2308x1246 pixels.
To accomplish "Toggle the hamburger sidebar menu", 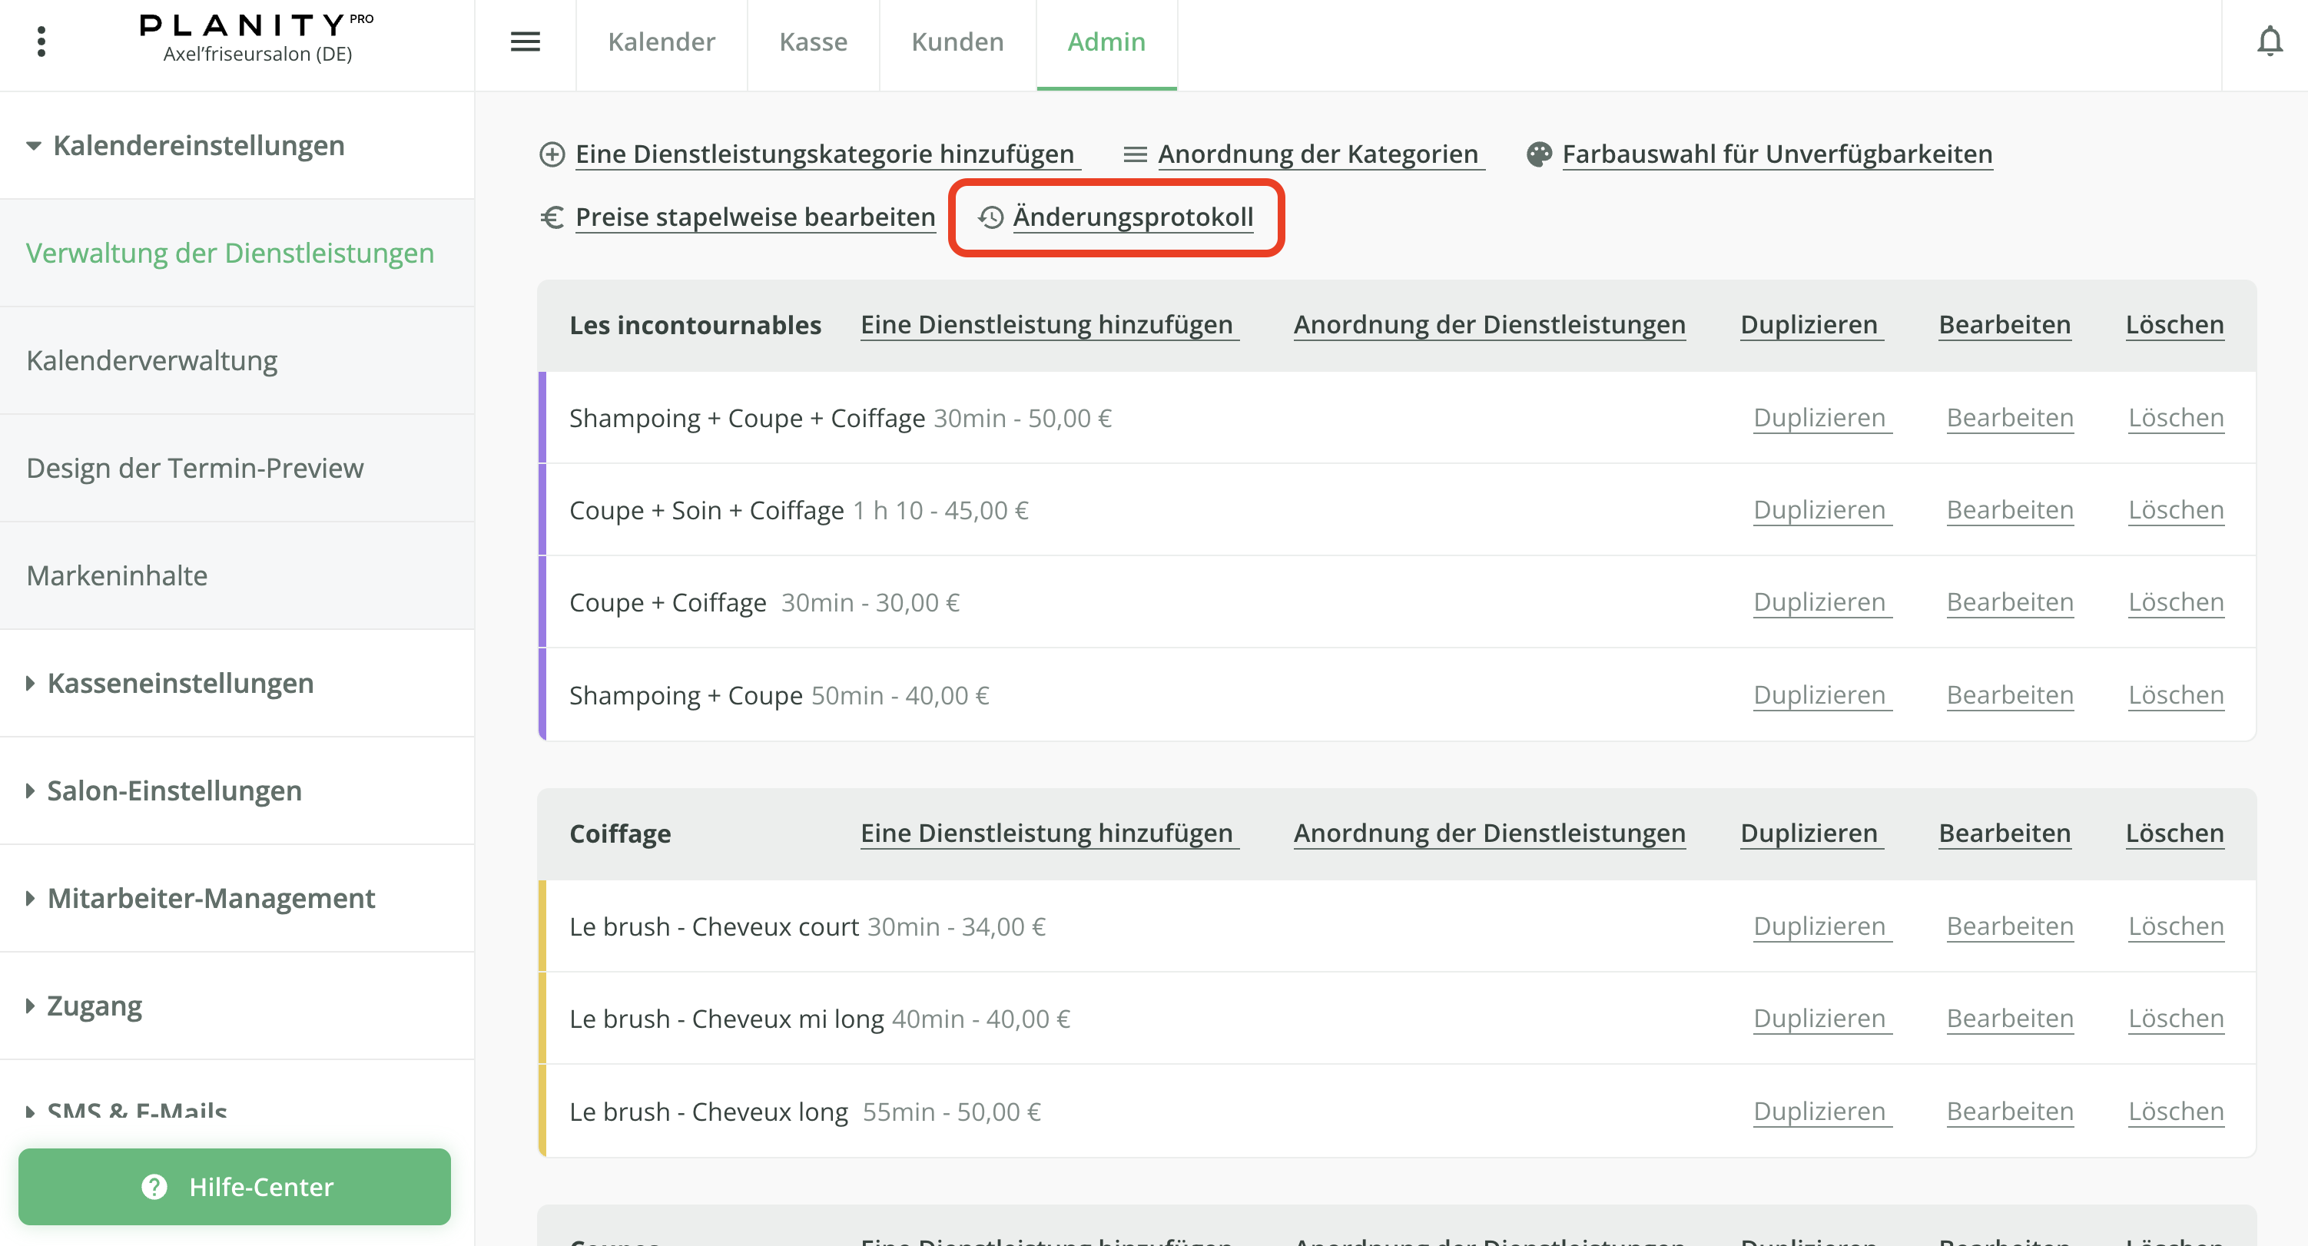I will click(525, 41).
